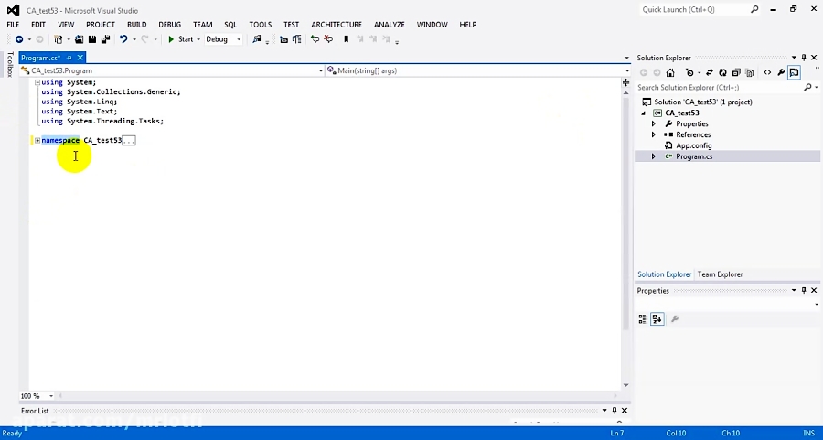Expand the collapsed namespace CA_test53 block
823x440 pixels.
[37, 140]
